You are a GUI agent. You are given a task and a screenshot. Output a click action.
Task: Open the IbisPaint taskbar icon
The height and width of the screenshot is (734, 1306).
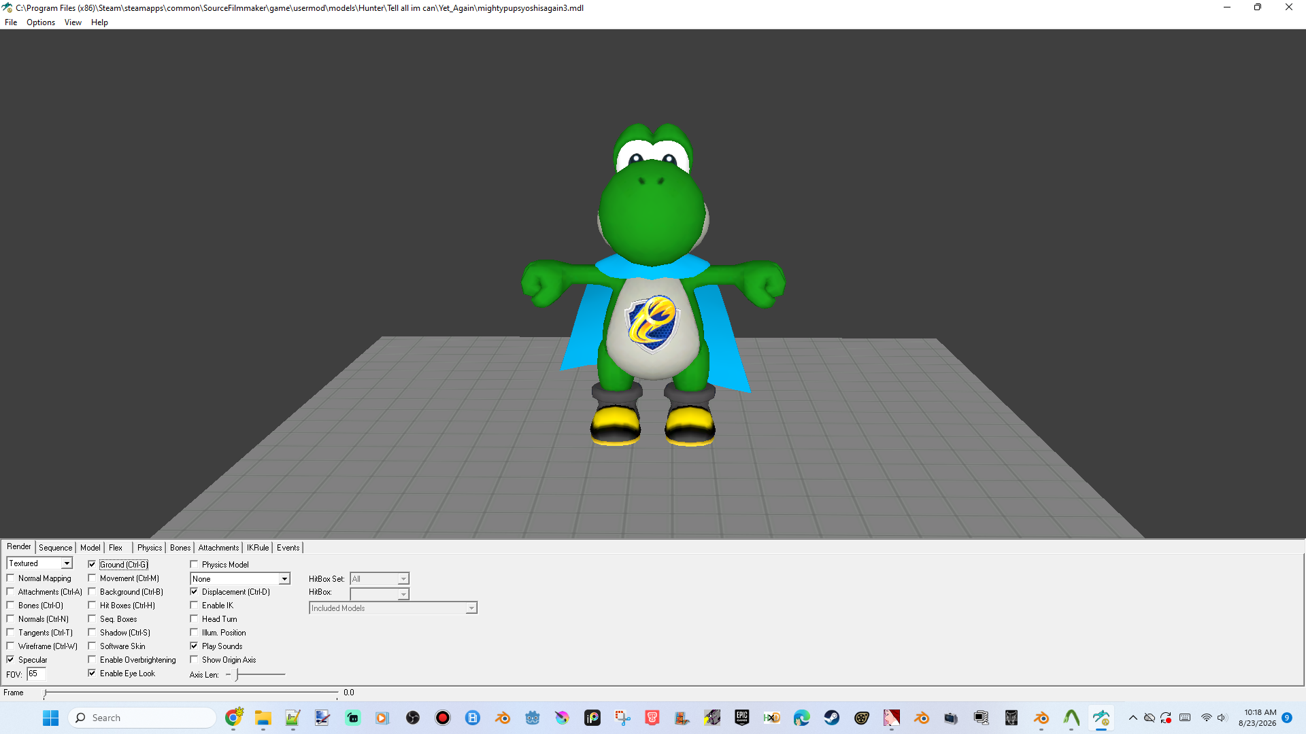point(592,718)
